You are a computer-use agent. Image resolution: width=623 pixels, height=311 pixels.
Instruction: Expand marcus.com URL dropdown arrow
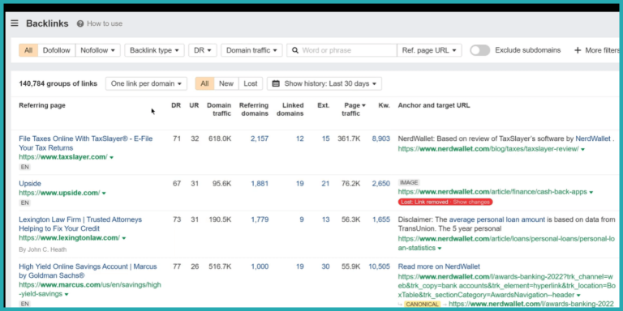pyautogui.click(x=67, y=294)
